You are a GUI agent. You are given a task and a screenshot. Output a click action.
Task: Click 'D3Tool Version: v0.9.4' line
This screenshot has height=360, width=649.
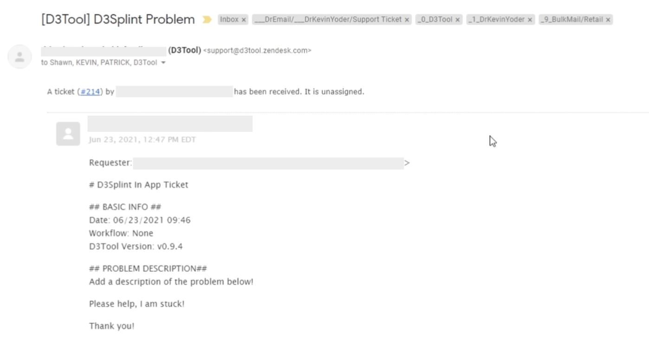tap(136, 246)
